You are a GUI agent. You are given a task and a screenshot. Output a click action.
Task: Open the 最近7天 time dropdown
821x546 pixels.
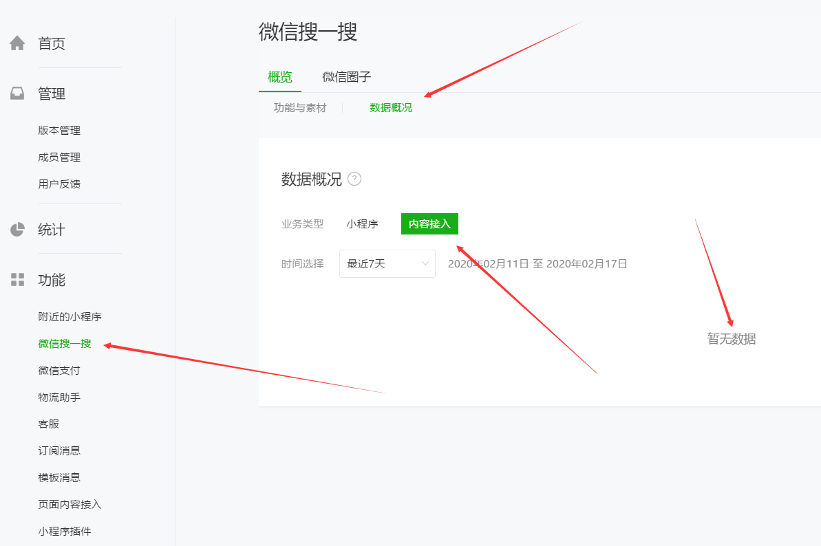point(387,263)
